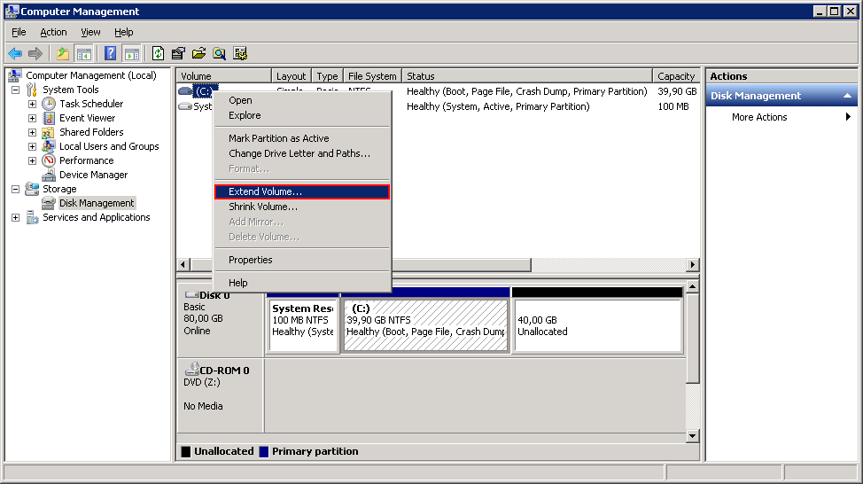
Task: Collapse the System Tools tree node
Action: tap(15, 90)
